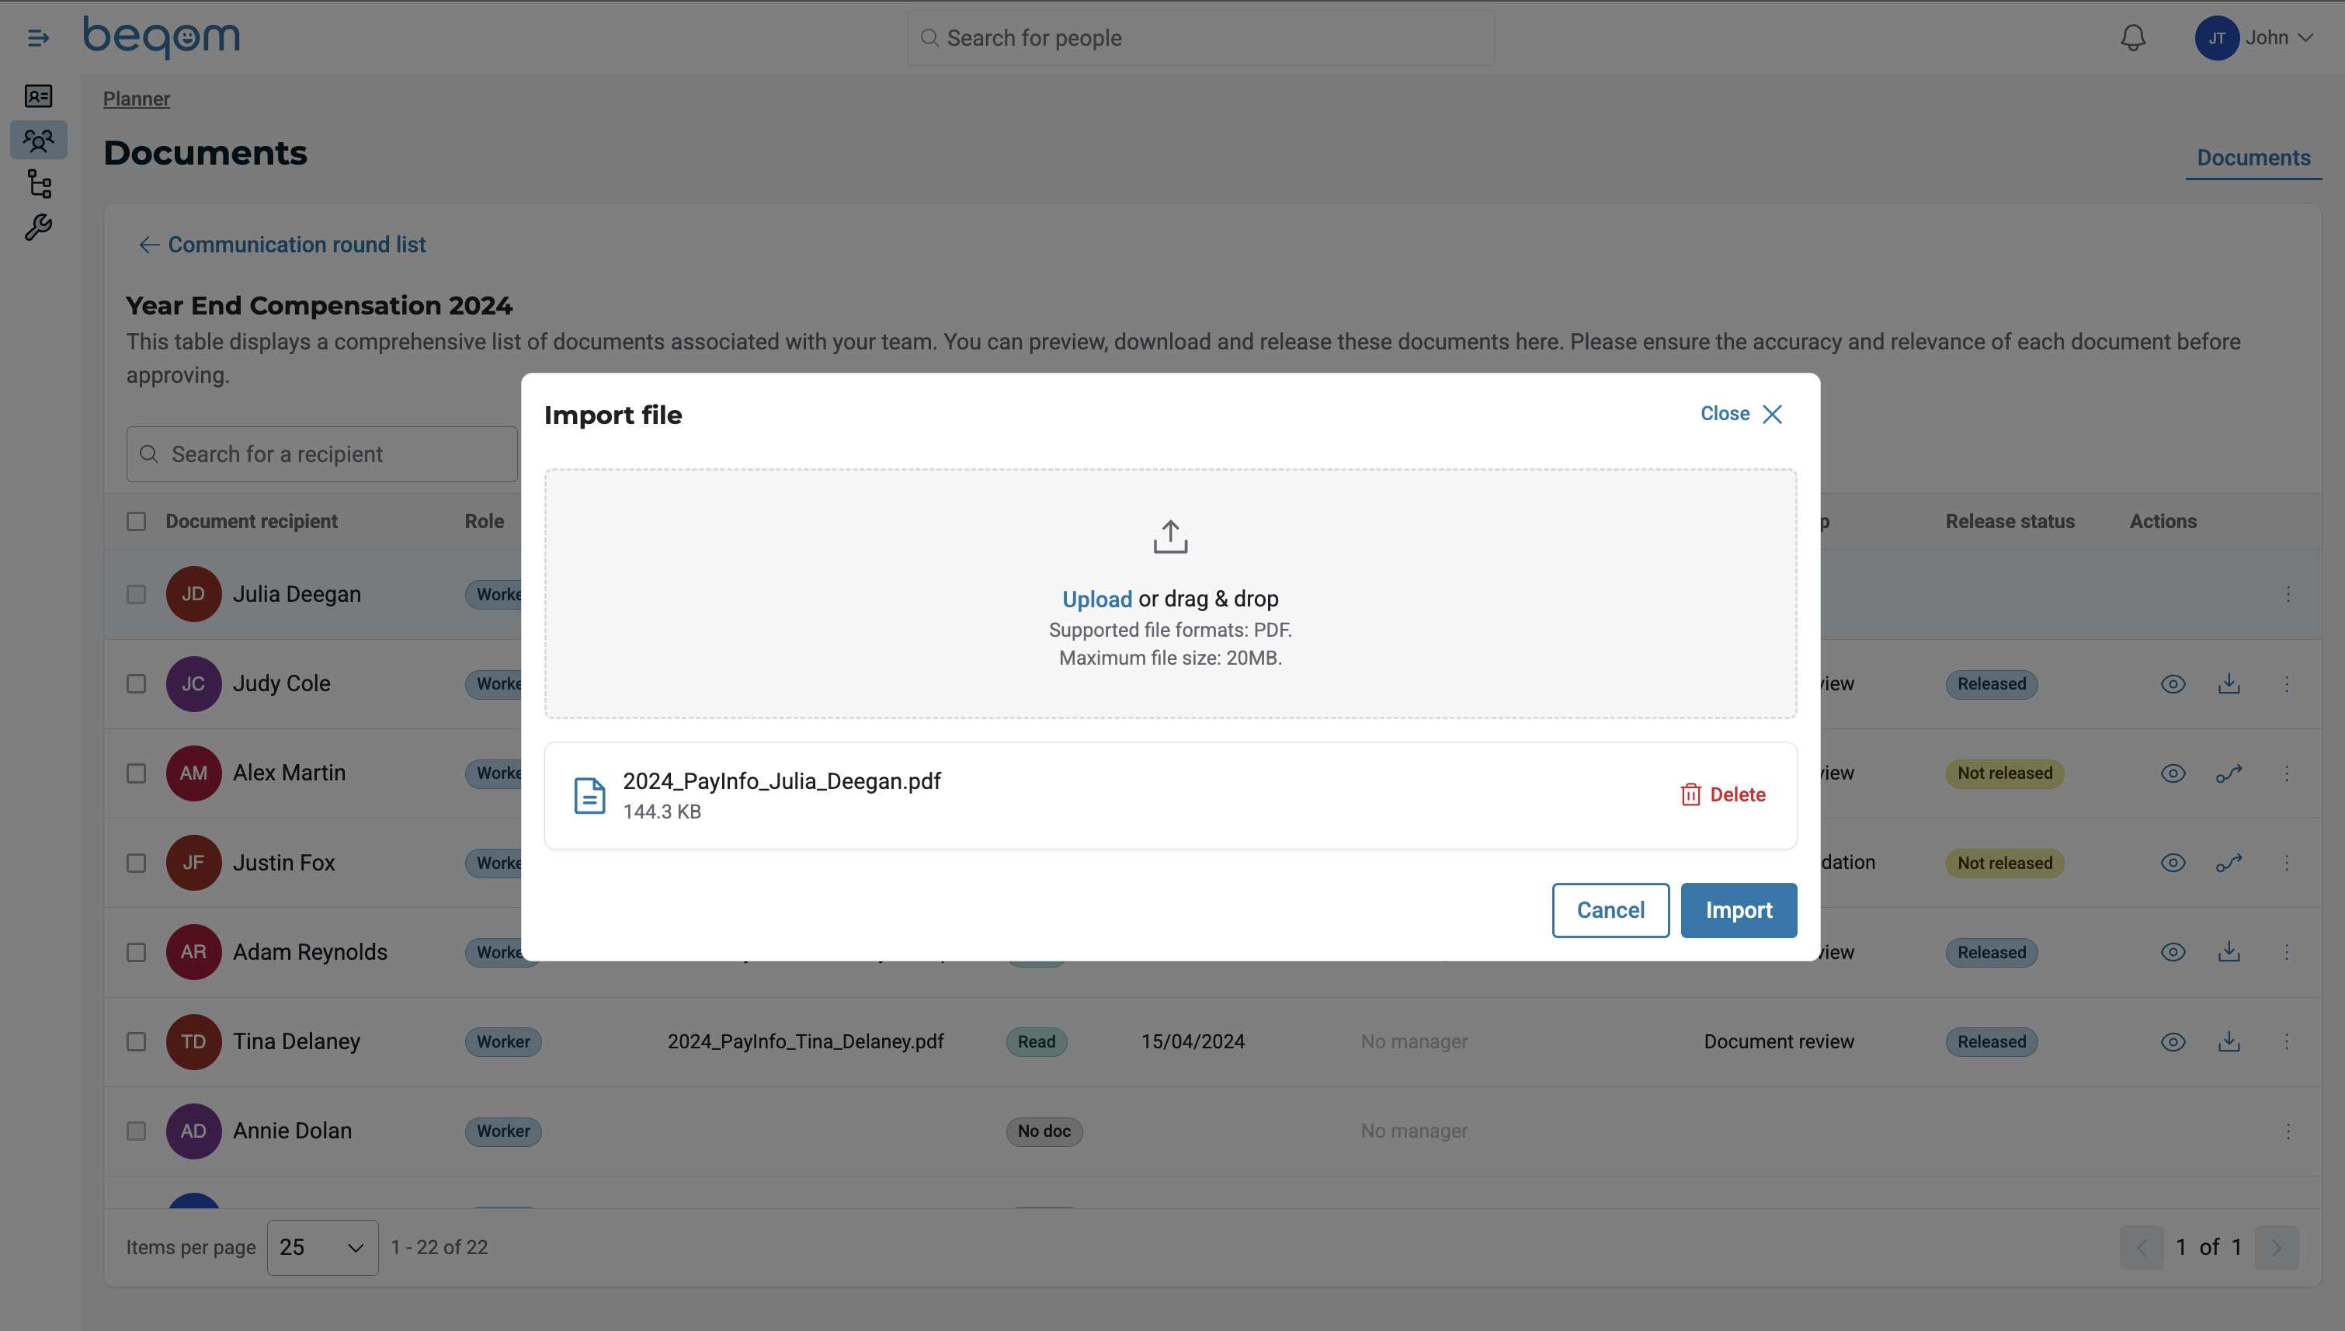Release Alex Martin's document via share icon
The width and height of the screenshot is (2345, 1331).
point(2229,773)
